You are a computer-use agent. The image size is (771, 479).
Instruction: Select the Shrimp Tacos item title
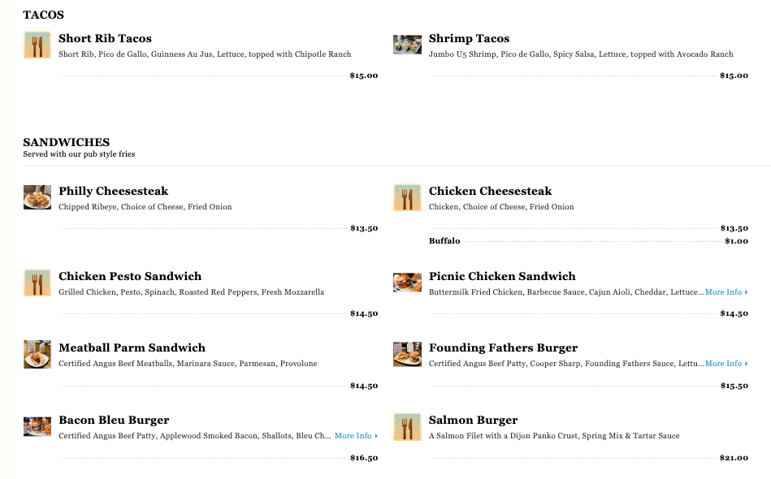[469, 38]
